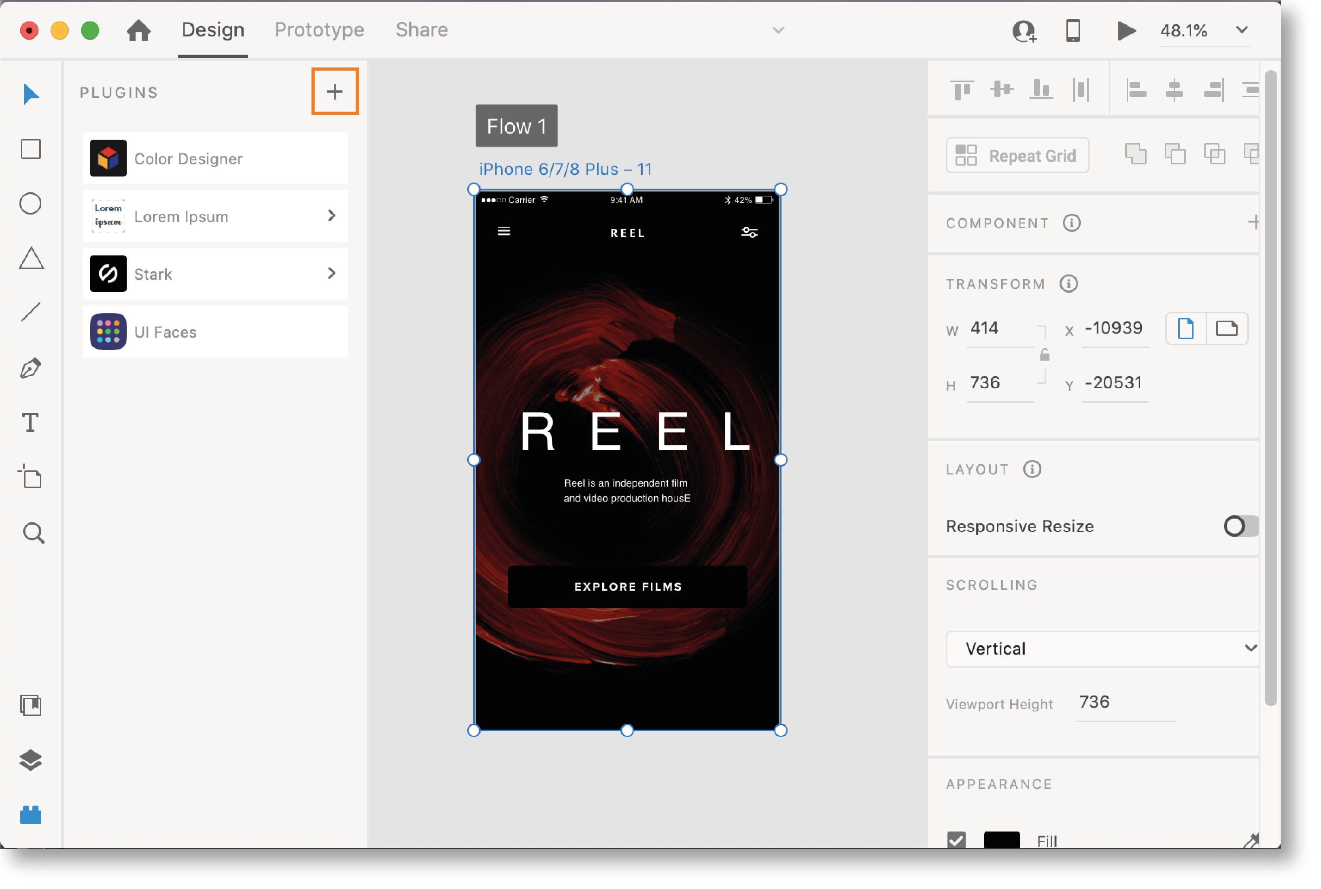Select the Pen tool
The height and width of the screenshot is (889, 1321).
coord(30,368)
